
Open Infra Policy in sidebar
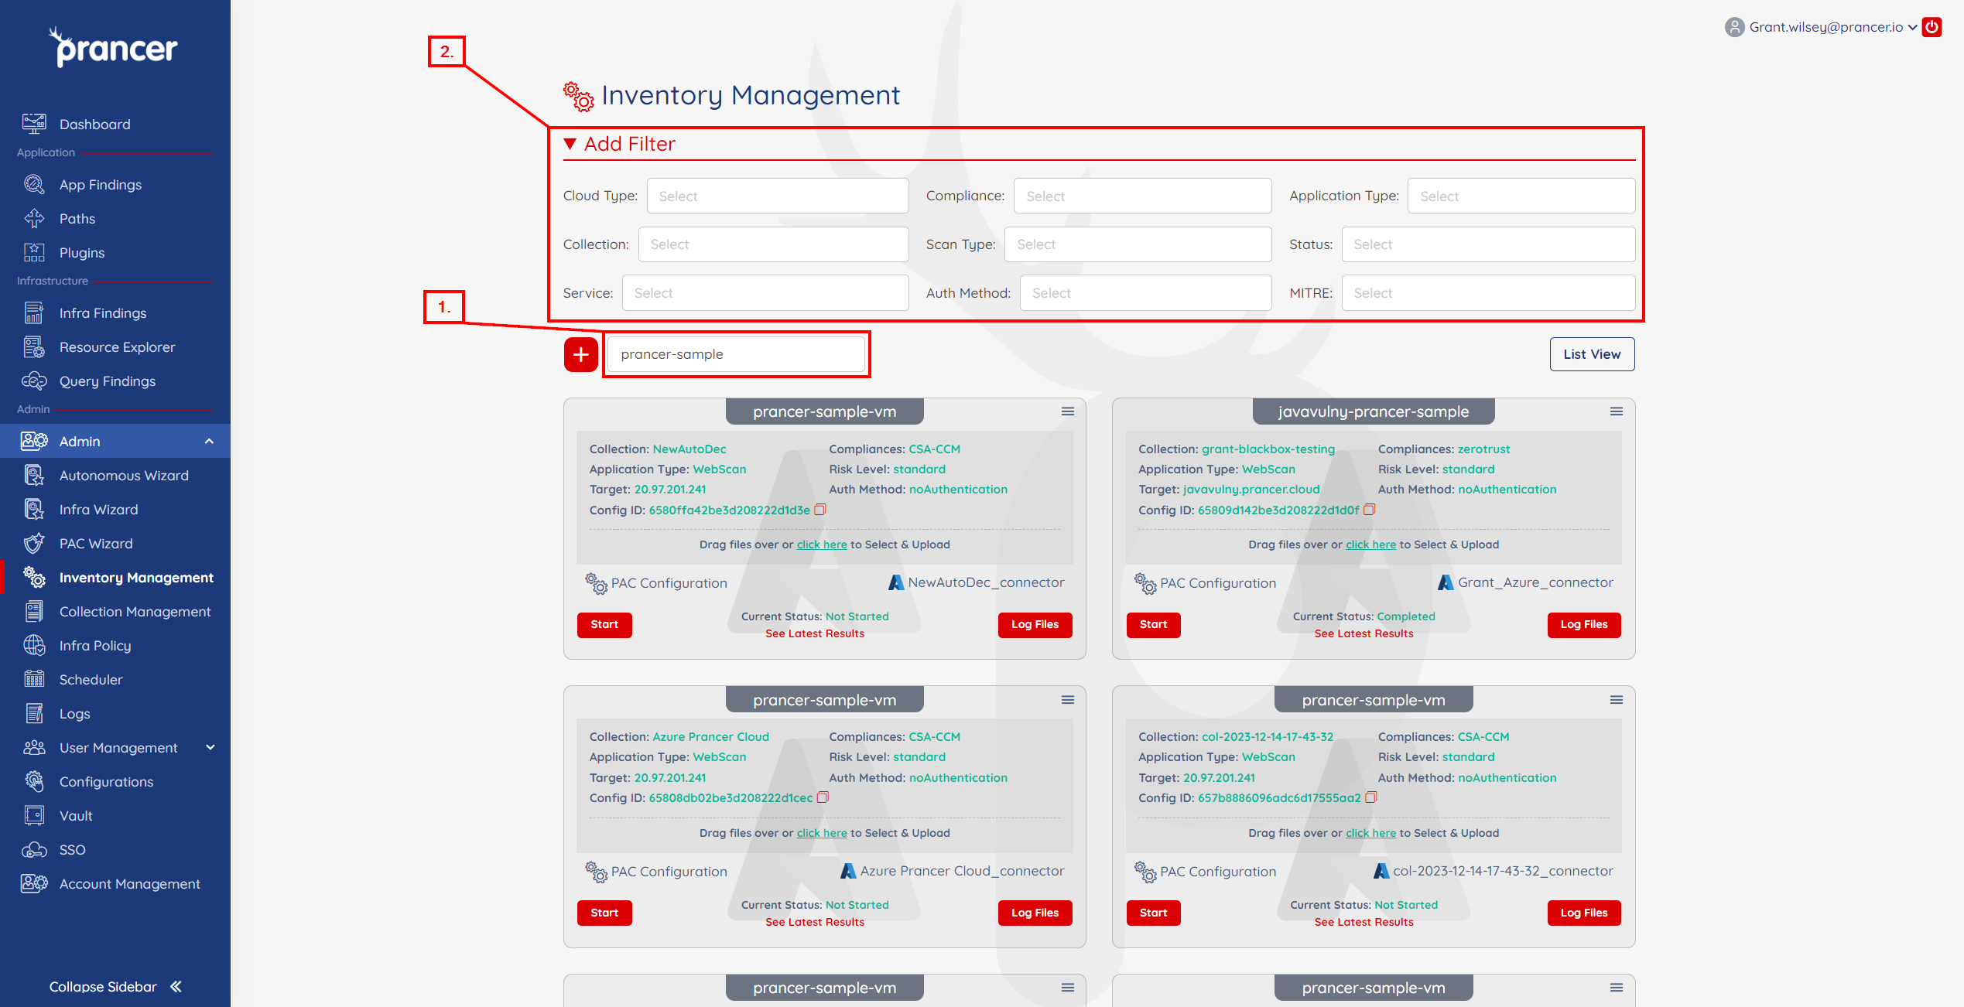(x=95, y=645)
